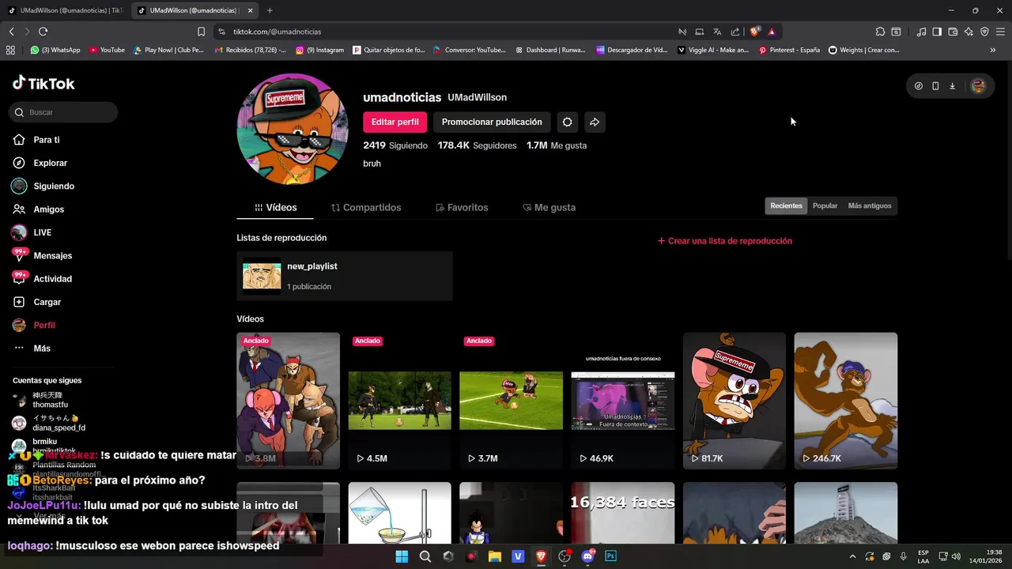Click the download desktop app icon

tap(952, 86)
